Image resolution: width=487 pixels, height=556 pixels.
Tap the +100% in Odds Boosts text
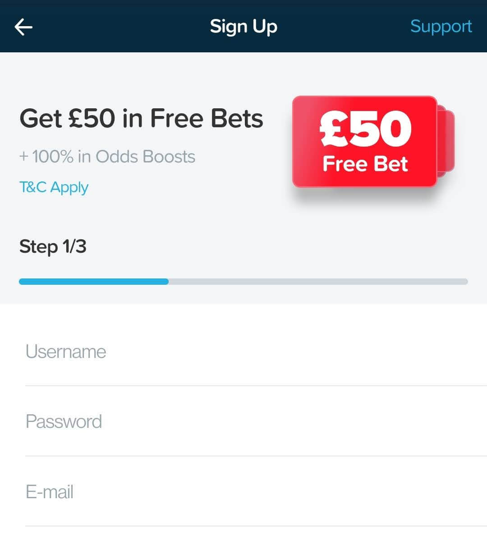coord(107,157)
